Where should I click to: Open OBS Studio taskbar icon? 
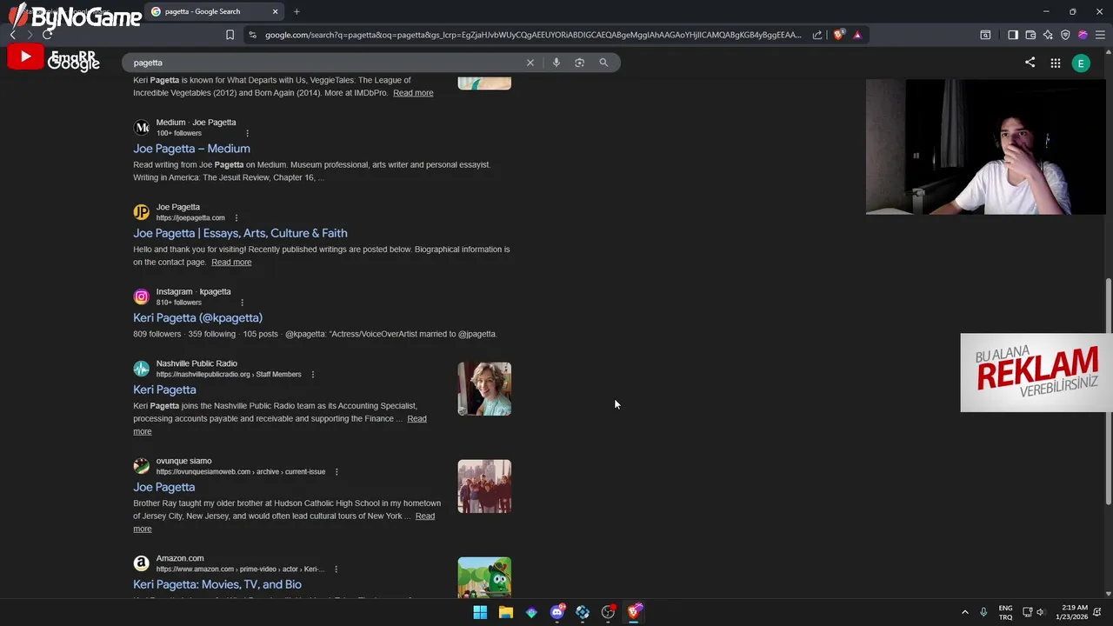(x=608, y=612)
